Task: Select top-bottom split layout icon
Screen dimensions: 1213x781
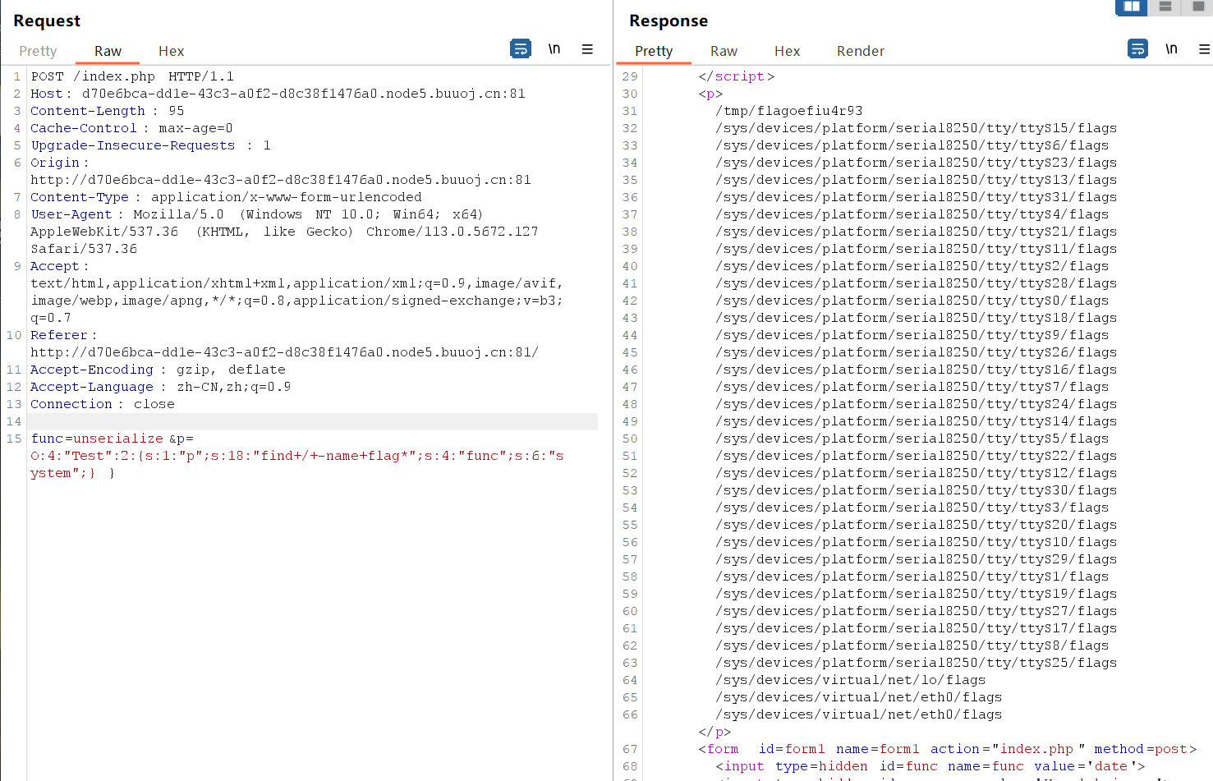Action: [x=1165, y=7]
